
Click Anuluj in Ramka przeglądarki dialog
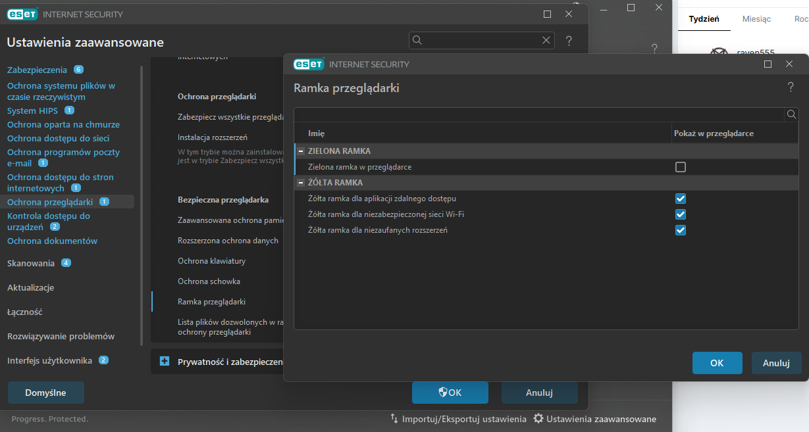coord(776,363)
